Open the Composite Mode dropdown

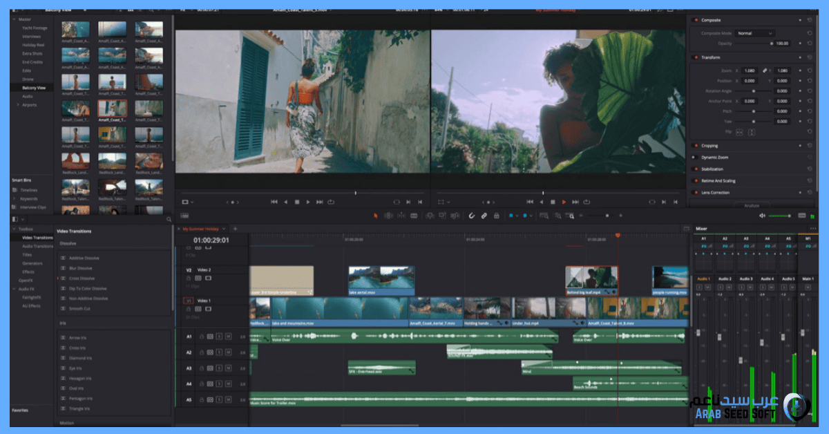pyautogui.click(x=755, y=33)
